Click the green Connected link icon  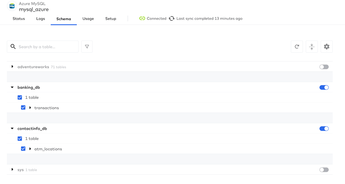pos(142,18)
